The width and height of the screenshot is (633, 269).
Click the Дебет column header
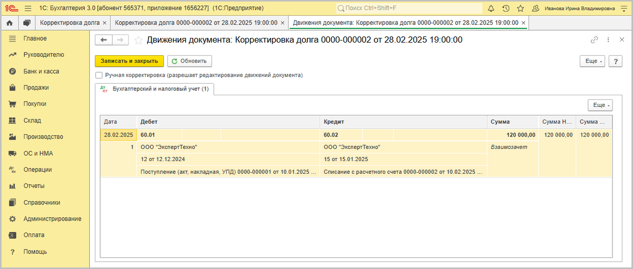coord(228,122)
